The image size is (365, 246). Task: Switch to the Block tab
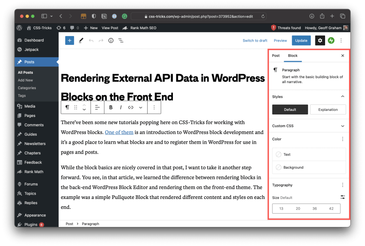293,56
